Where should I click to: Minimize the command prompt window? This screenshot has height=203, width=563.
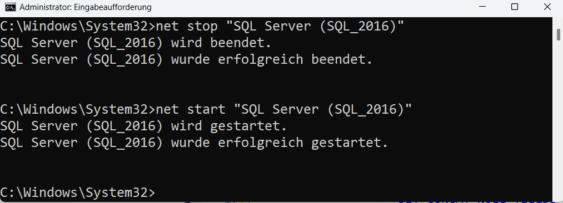(x=482, y=7)
